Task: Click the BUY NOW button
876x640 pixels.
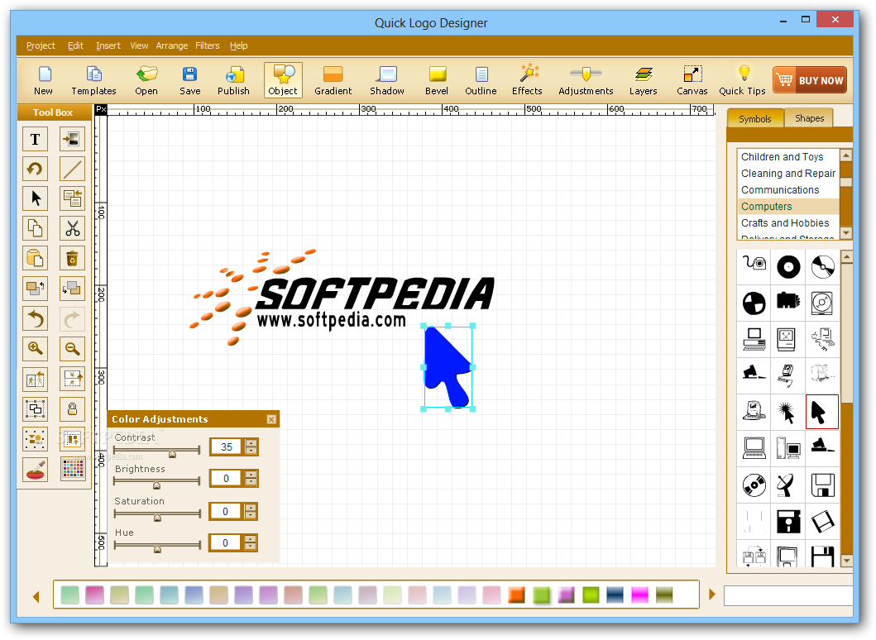Action: click(810, 80)
